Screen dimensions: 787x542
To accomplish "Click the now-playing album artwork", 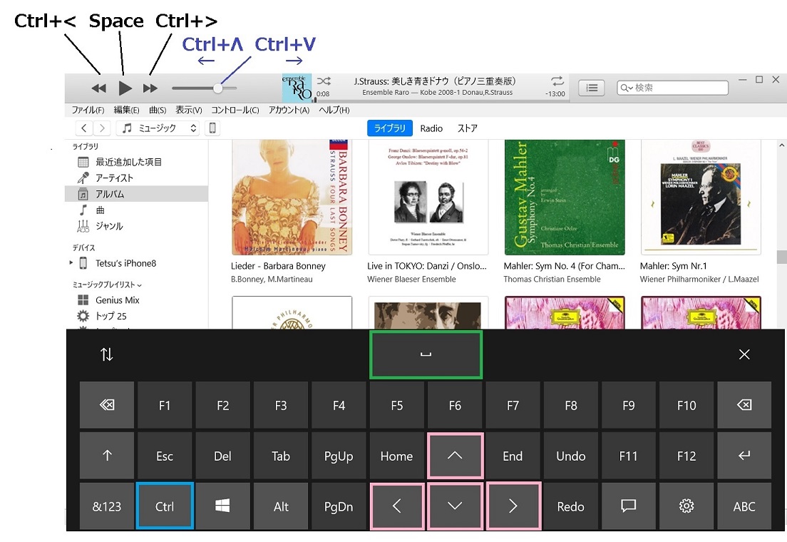I will 297,88.
